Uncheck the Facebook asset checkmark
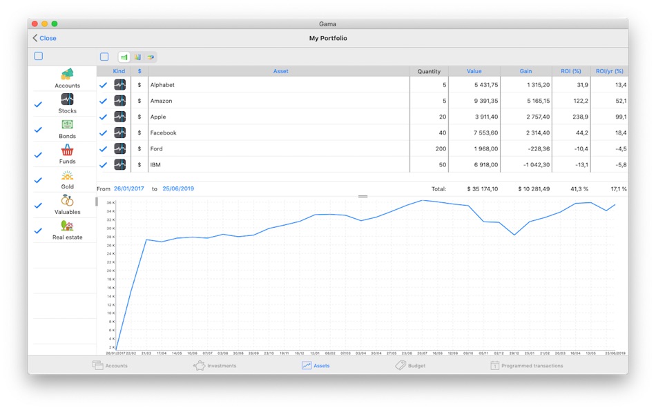The image size is (656, 410). coord(104,133)
